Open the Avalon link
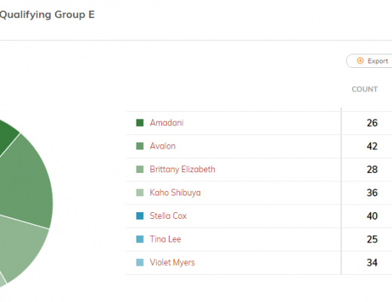 pos(163,146)
